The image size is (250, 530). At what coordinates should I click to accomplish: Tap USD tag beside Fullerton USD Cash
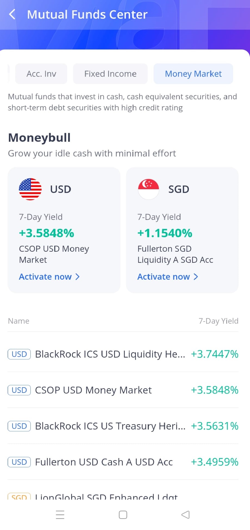pyautogui.click(x=19, y=462)
